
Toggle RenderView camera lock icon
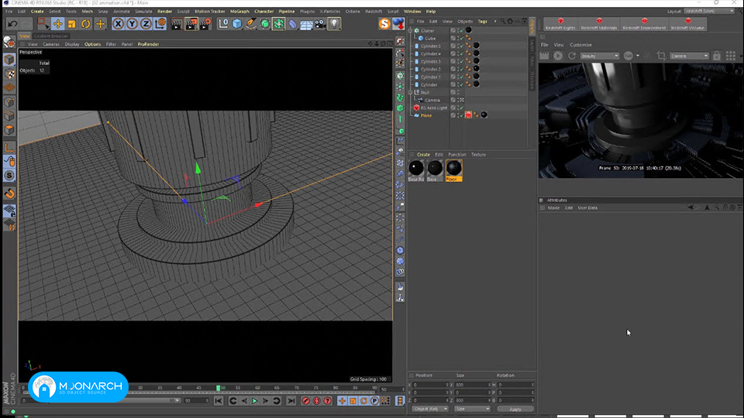tap(716, 56)
